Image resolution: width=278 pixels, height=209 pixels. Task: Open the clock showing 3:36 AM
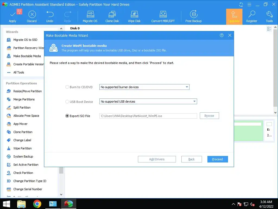click(266, 204)
